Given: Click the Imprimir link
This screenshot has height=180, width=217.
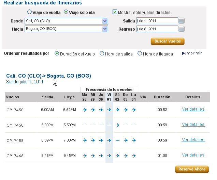Looking at the screenshot, I should point(192,53).
